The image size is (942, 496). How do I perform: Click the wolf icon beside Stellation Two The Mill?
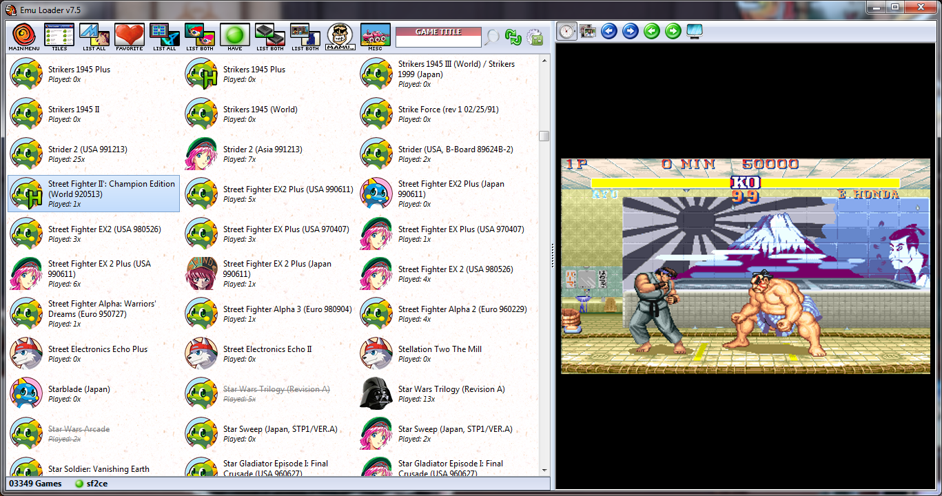376,354
